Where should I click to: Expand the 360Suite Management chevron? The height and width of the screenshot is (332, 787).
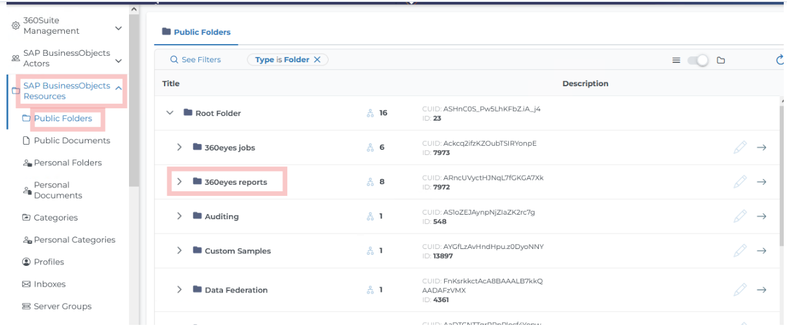coord(118,29)
